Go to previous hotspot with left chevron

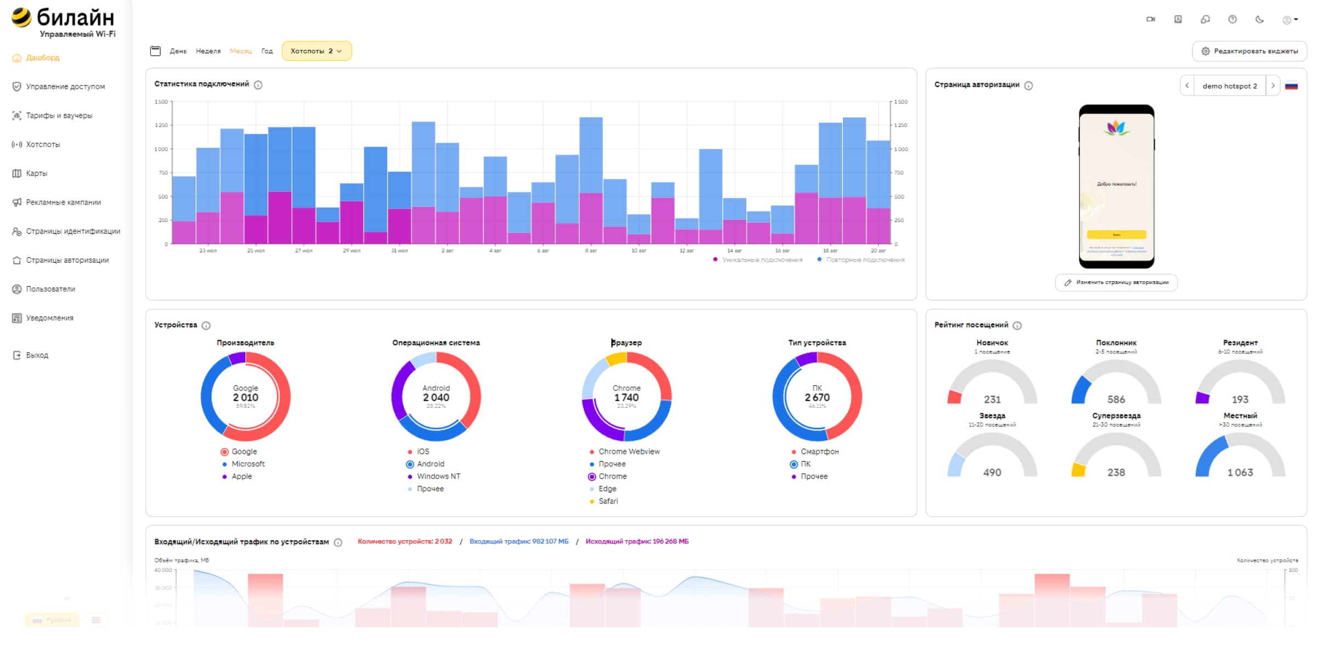(1187, 86)
